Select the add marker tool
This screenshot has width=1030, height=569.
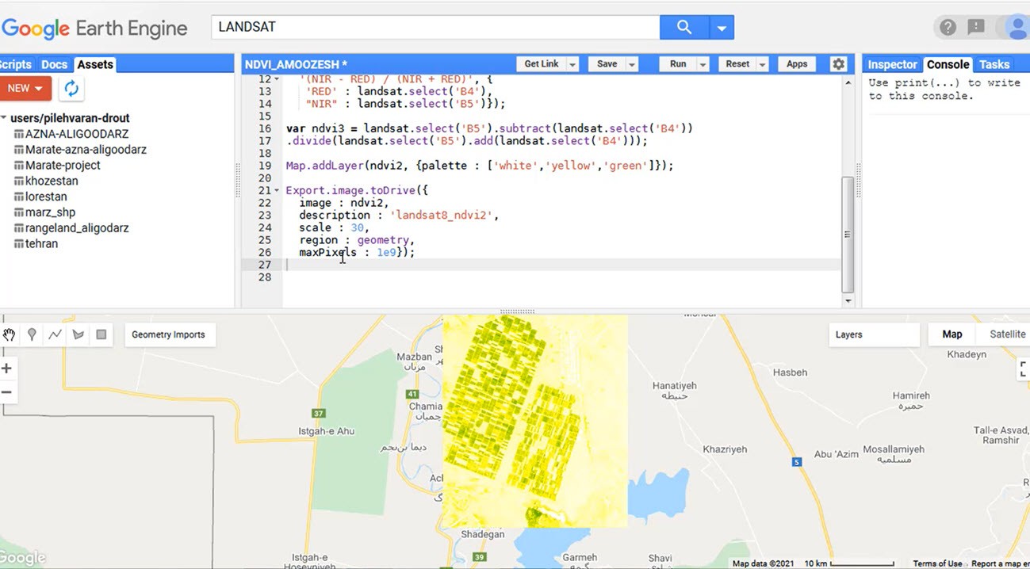tap(32, 334)
